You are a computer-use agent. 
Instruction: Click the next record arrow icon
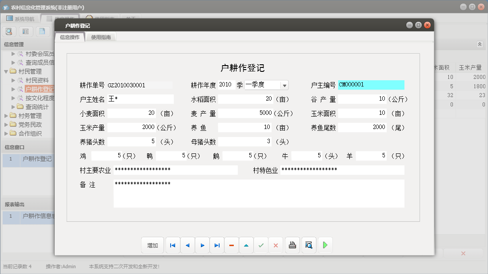[x=202, y=245]
